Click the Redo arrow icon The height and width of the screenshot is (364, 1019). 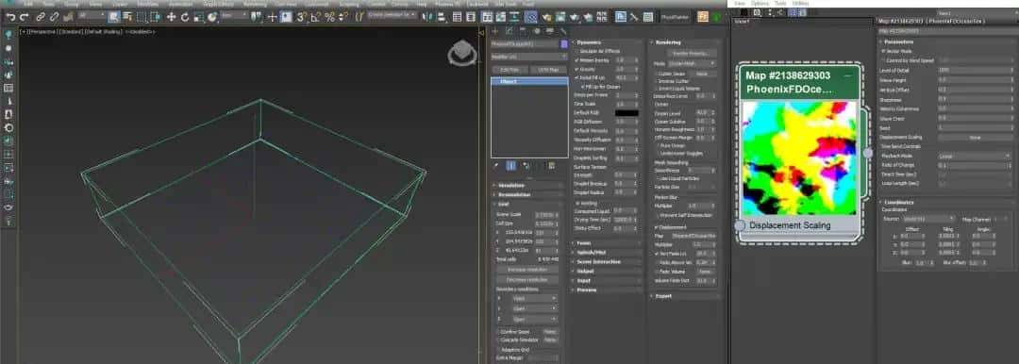pyautogui.click(x=24, y=17)
